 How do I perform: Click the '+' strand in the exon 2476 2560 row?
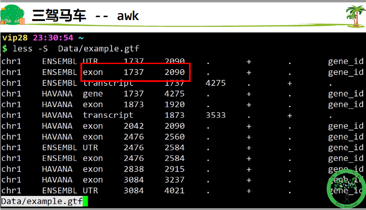[249, 137]
